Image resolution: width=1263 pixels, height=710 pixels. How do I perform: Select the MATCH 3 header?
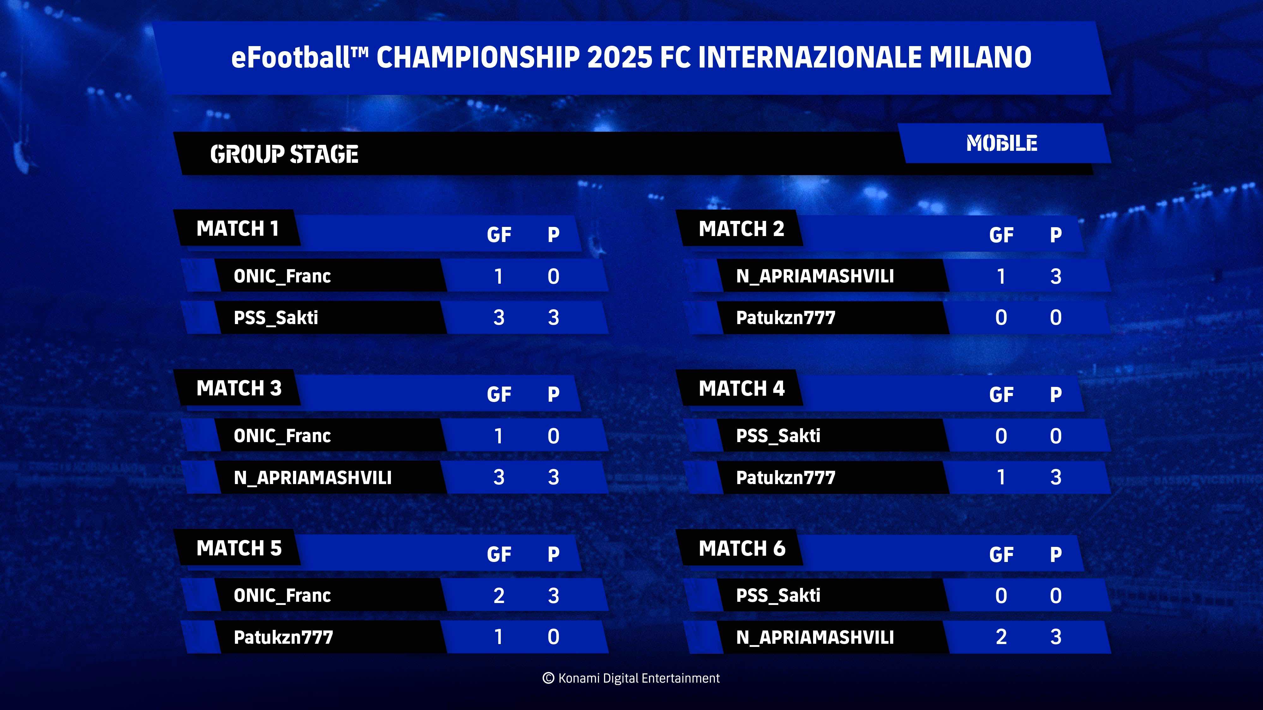tap(239, 388)
